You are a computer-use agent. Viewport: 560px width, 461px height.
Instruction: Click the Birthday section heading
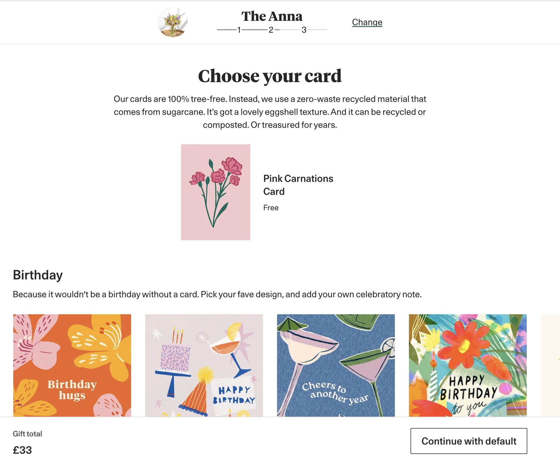pos(38,275)
